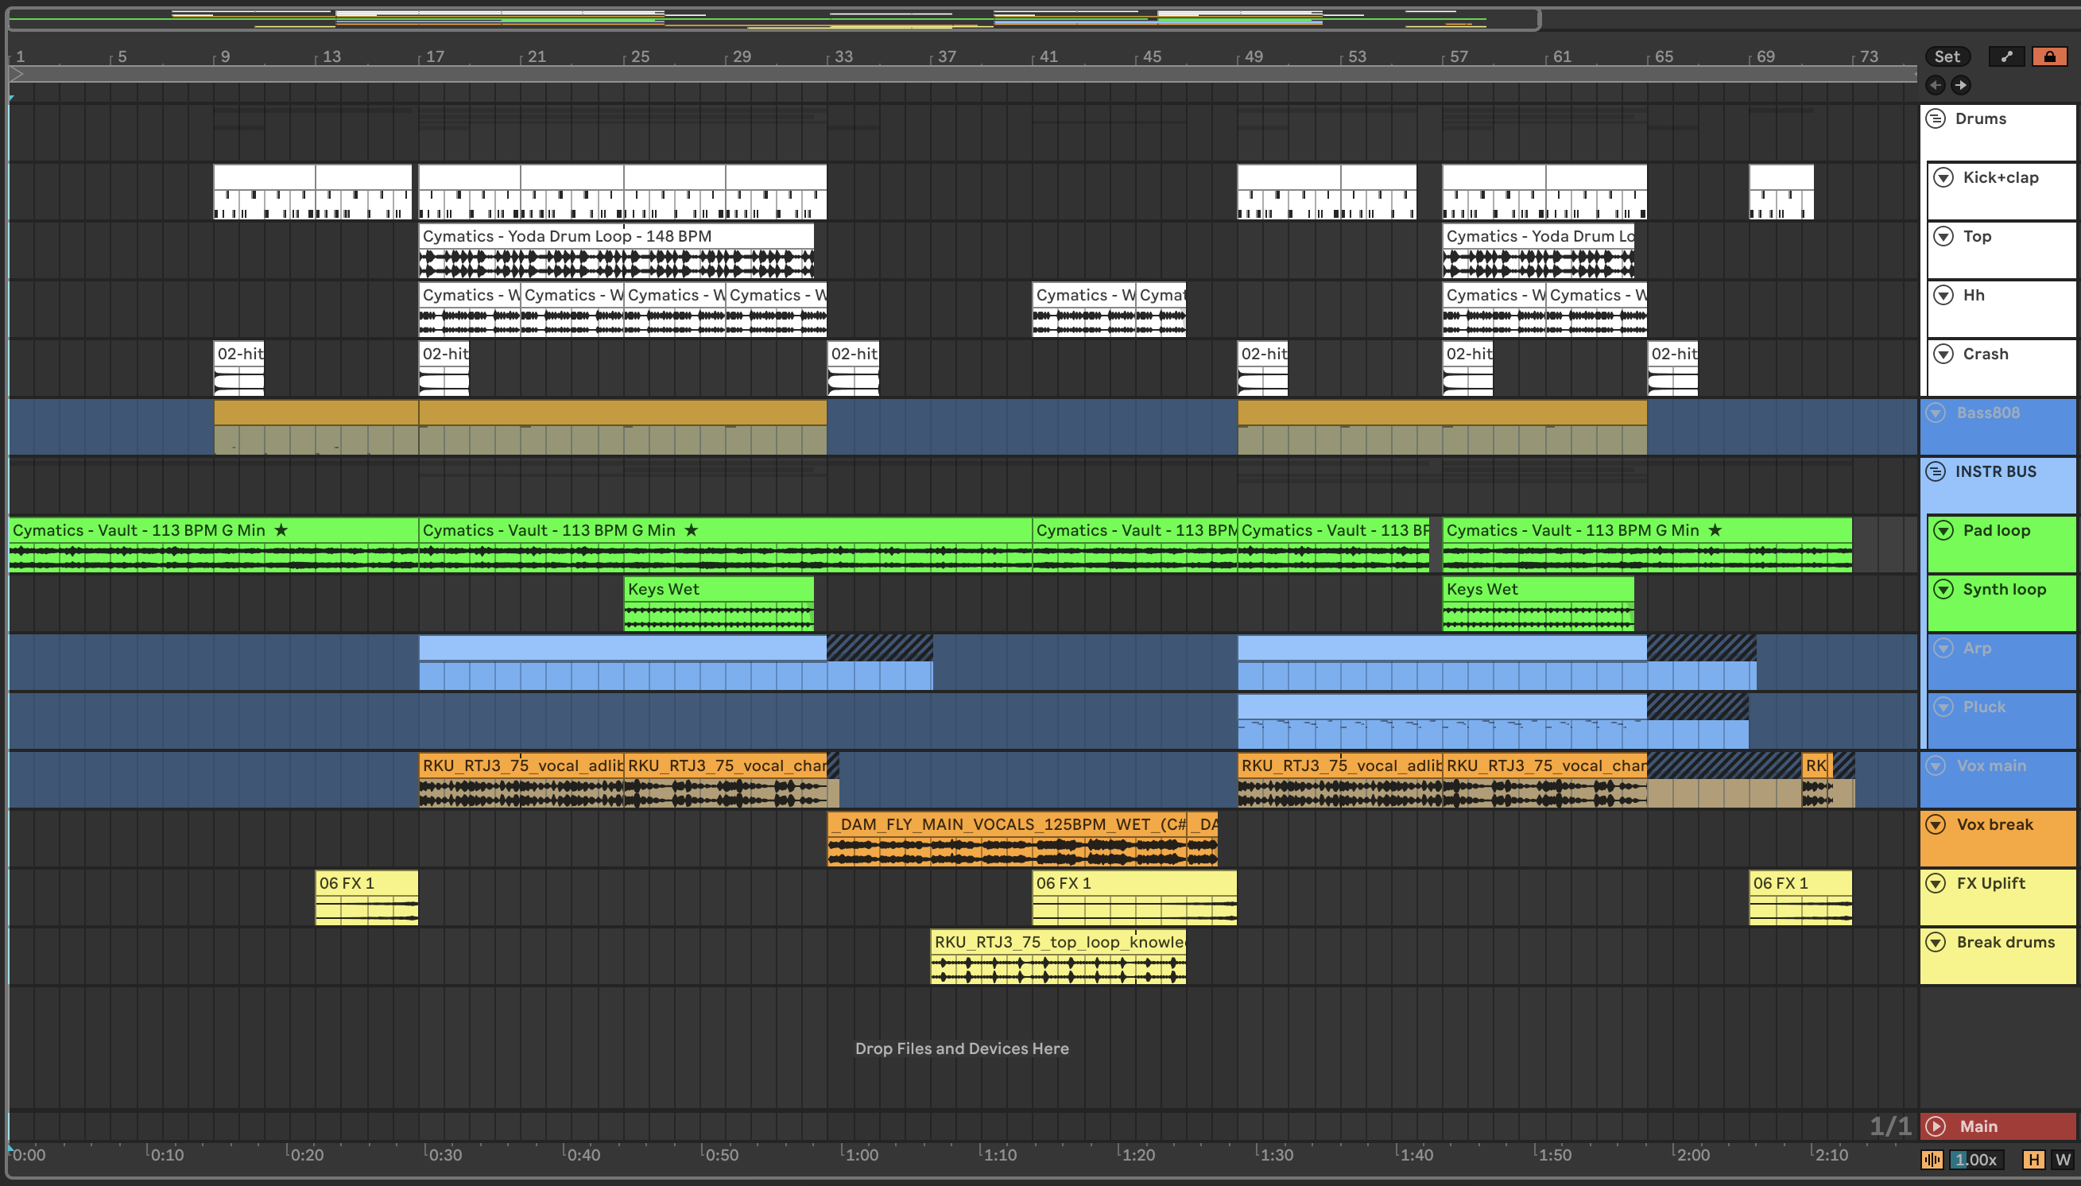Image resolution: width=2081 pixels, height=1186 pixels.
Task: Unfold the Vox break track
Action: click(1936, 824)
